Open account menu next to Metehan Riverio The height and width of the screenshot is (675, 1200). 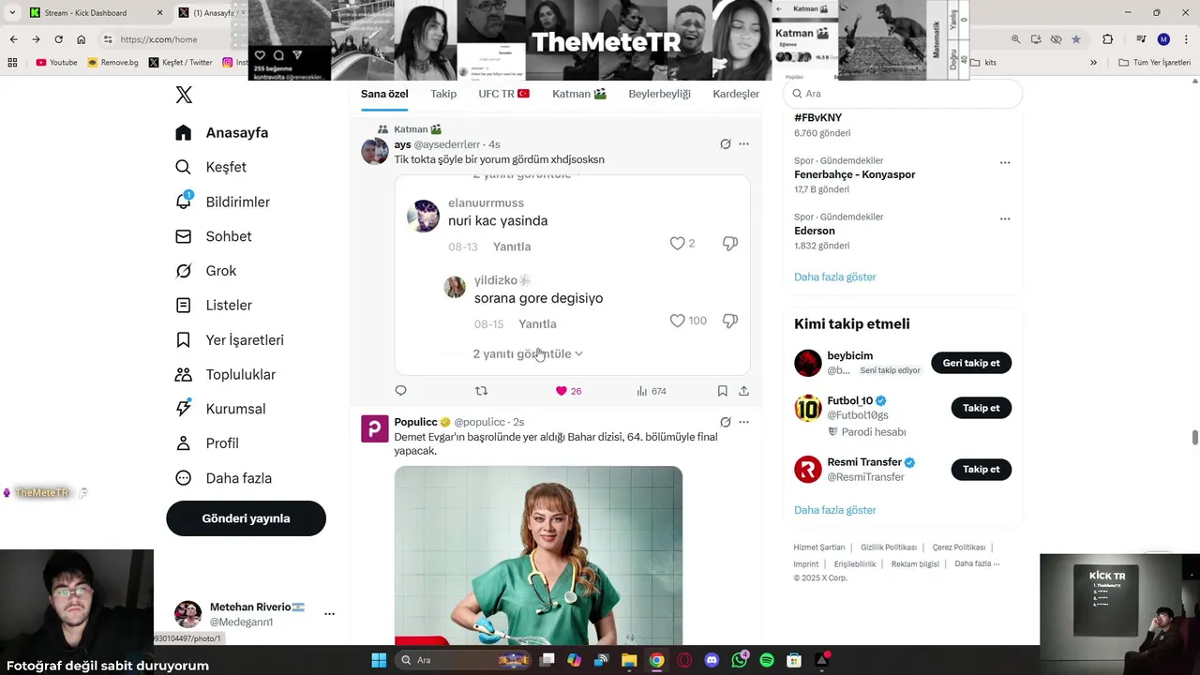pos(329,614)
